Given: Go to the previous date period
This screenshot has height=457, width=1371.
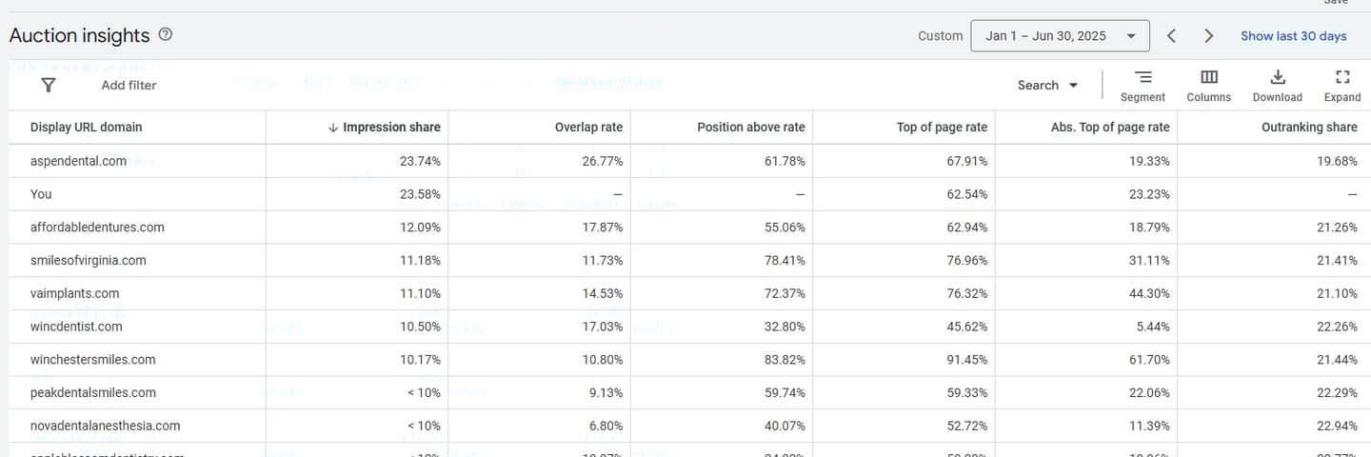Looking at the screenshot, I should coord(1172,36).
